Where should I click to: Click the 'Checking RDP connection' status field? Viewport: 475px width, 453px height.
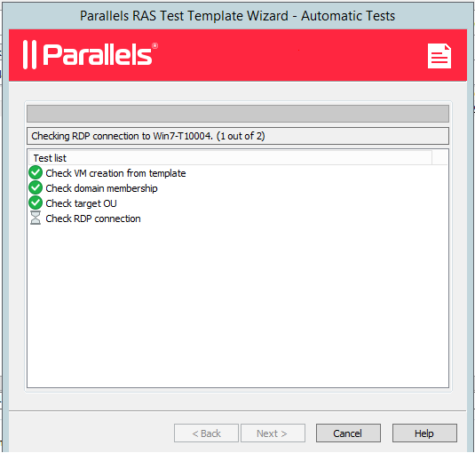point(238,136)
